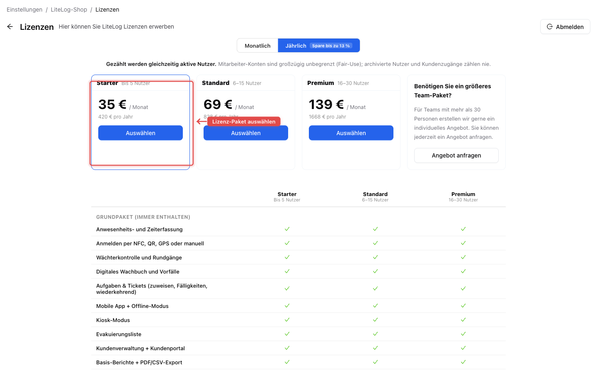Choose the Standard plan with Auswählen

(x=246, y=133)
